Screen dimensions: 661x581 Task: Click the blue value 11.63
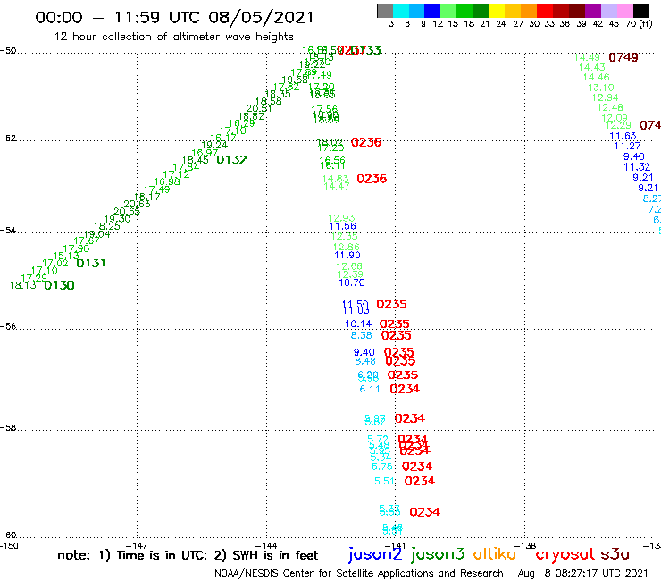[623, 136]
